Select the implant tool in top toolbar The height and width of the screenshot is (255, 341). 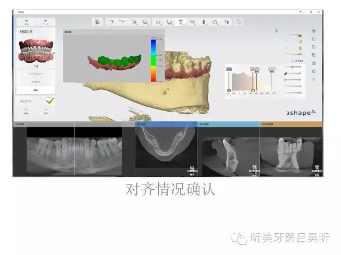coord(204,22)
